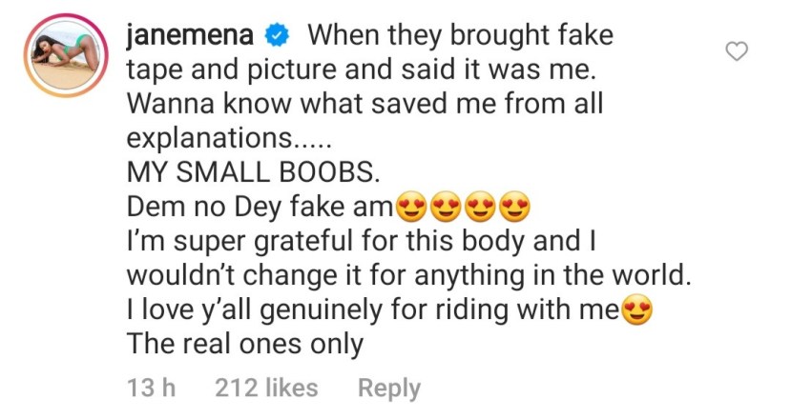Open janemena's profile picture
This screenshot has width=791, height=419.
66,55
